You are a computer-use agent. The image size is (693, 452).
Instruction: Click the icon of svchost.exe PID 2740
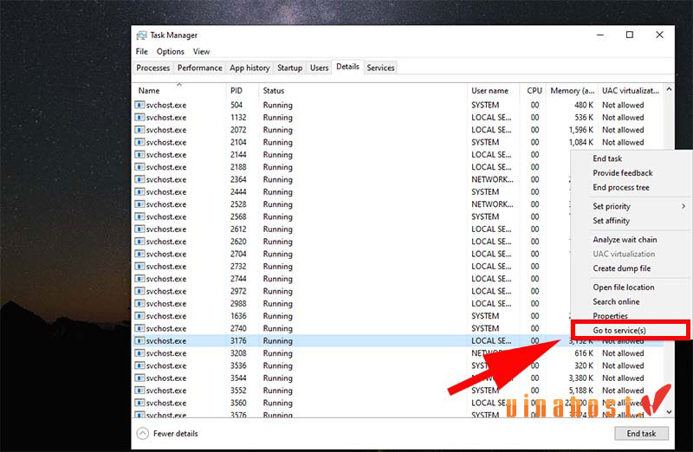(139, 328)
